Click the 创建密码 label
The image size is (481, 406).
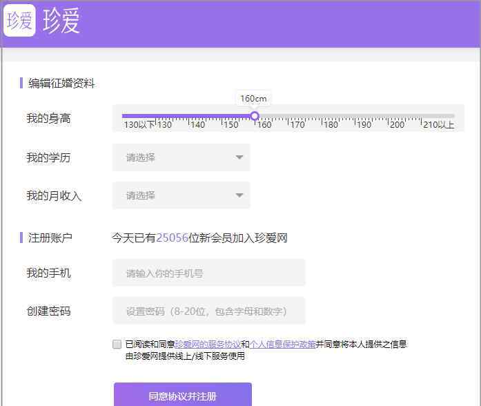pos(48,311)
